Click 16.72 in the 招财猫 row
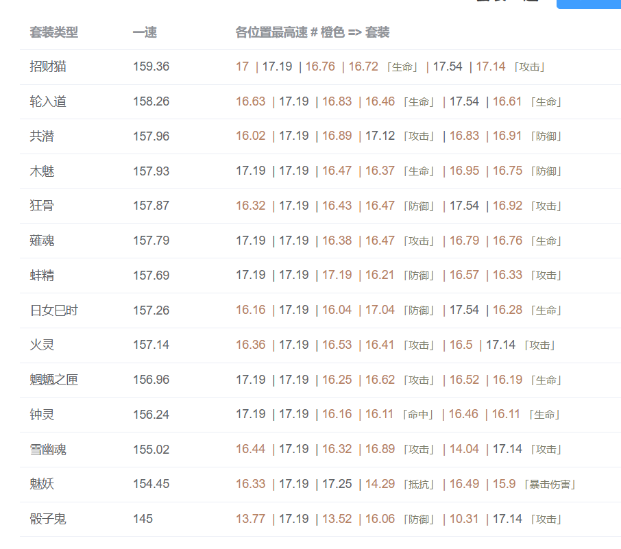This screenshot has height=549, width=621. [363, 66]
